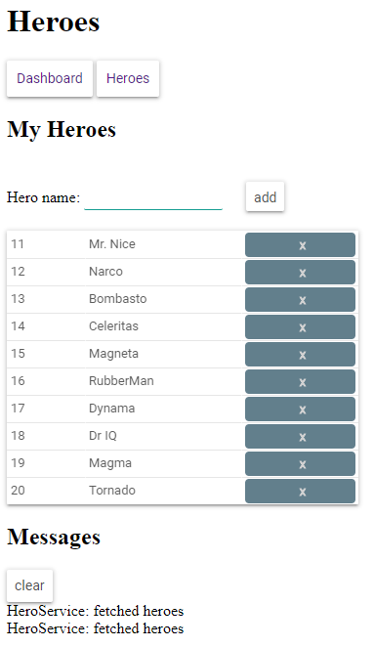Delete Dynama from the list
The height and width of the screenshot is (647, 374).
(x=300, y=409)
